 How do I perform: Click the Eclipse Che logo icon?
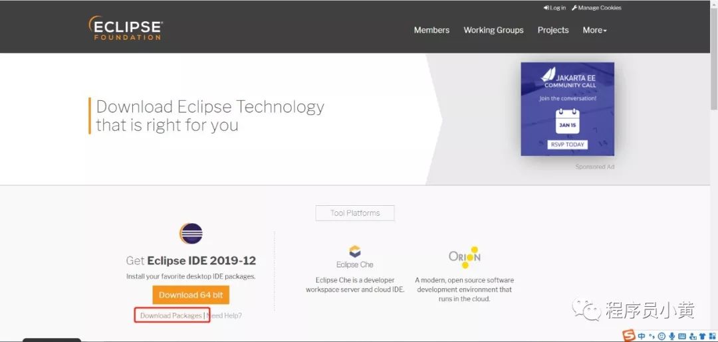tap(355, 252)
